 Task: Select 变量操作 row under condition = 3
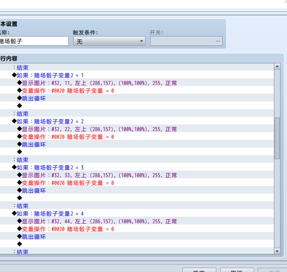[137, 183]
